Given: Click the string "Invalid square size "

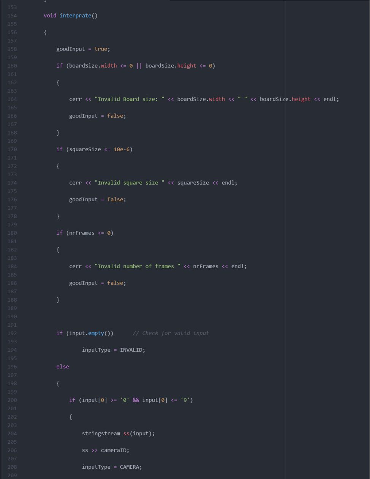Looking at the screenshot, I should pyautogui.click(x=130, y=183).
